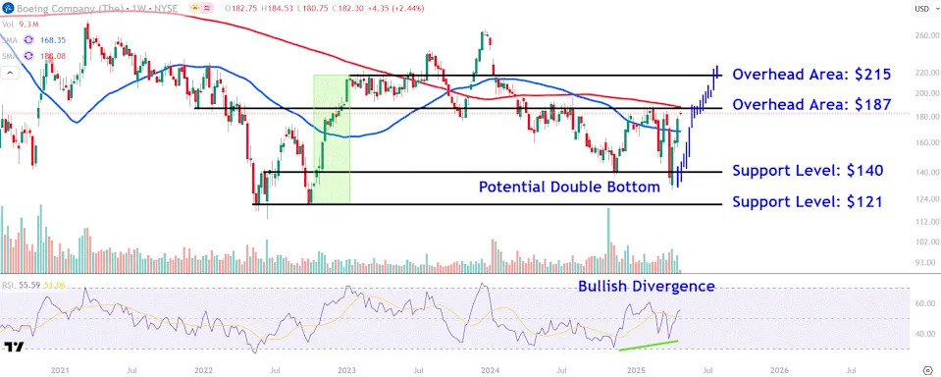Click the open price value O182.75
Image resolution: width=941 pixels, height=377 pixels.
[x=240, y=9]
